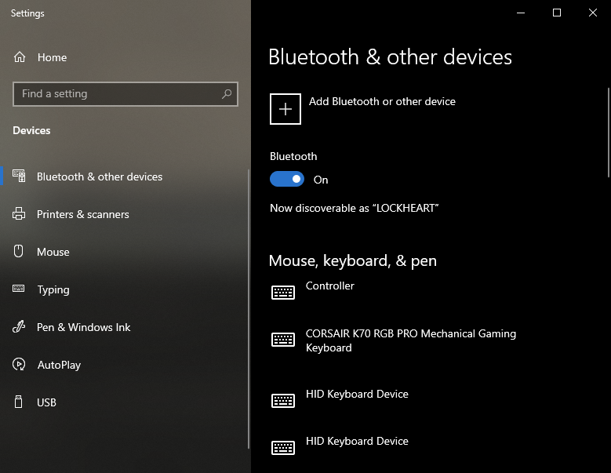This screenshot has height=473, width=611.
Task: Click the last HID Keyboard Device icon
Action: pos(283,448)
